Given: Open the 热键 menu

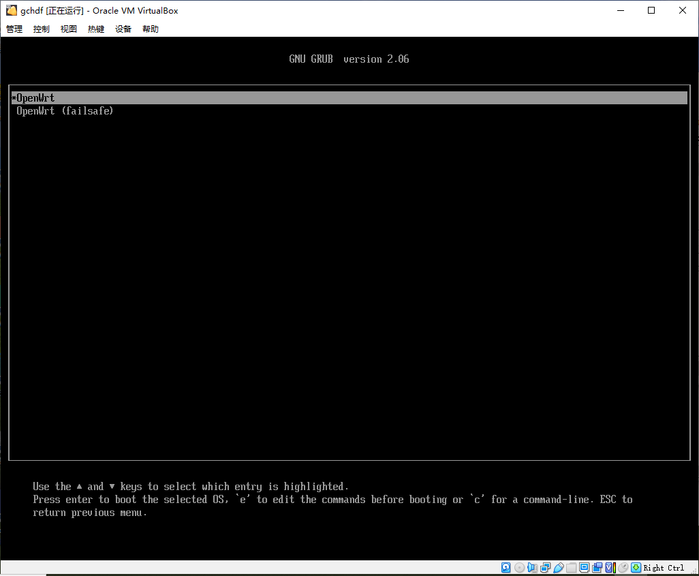Looking at the screenshot, I should [96, 29].
